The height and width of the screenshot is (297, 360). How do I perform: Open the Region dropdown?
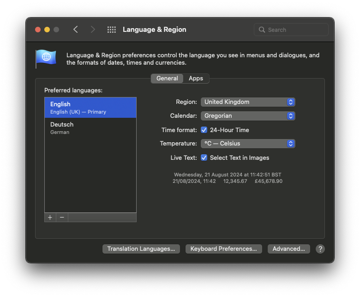248,102
